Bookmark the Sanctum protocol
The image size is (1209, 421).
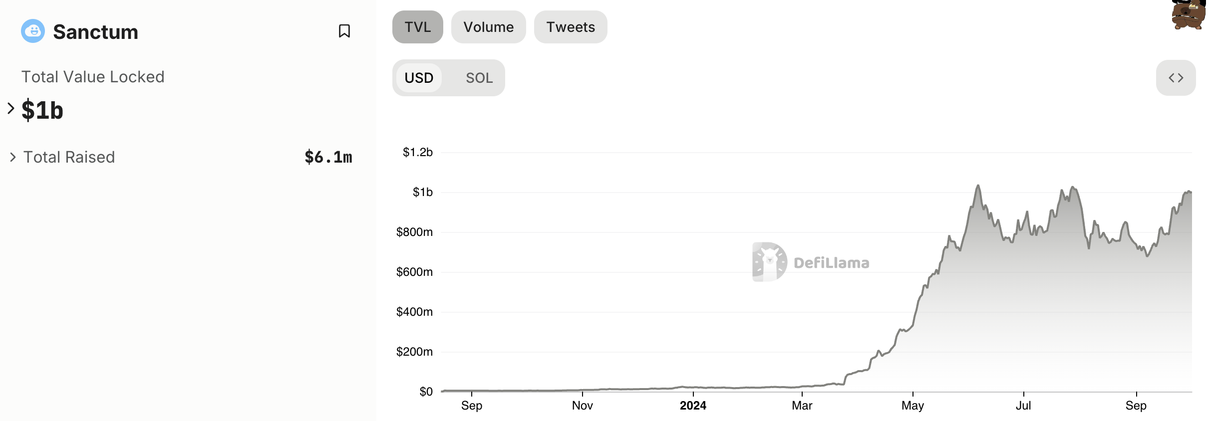(344, 31)
